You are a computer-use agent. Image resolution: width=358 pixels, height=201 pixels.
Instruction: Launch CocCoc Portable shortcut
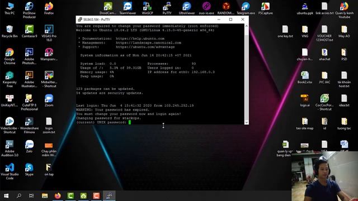pyautogui.click(x=324, y=102)
